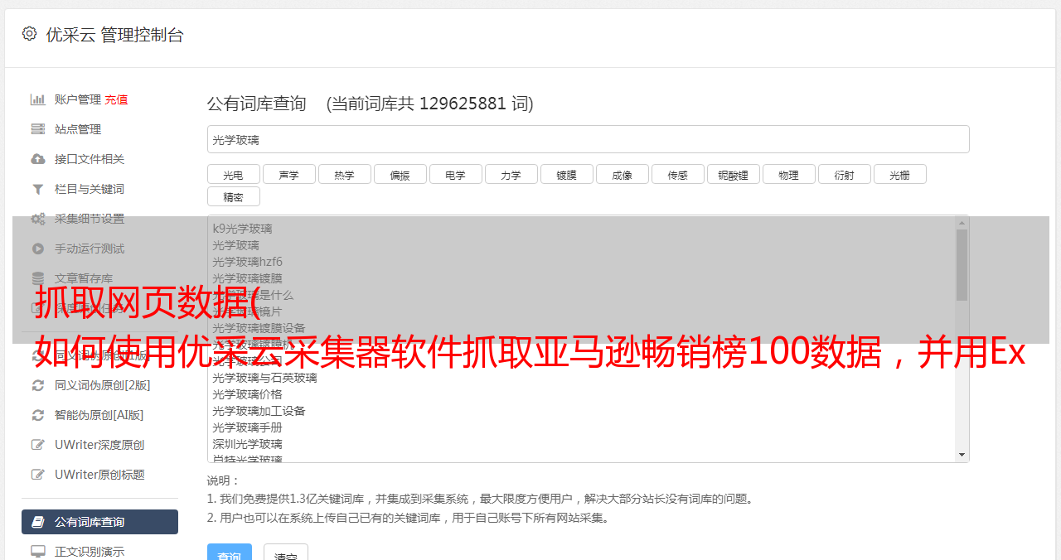The width and height of the screenshot is (1061, 560).
Task: Click the refresh icon for 同义词伪原创[2版]
Action: (37, 385)
